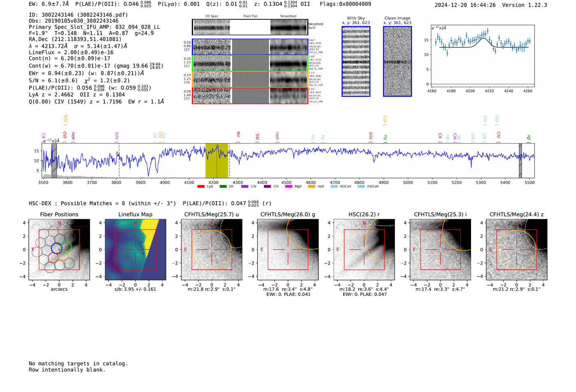Select the orange-bordered fiber spectrum row
Image resolution: width=576 pixels, height=392 pixels.
coord(250,79)
